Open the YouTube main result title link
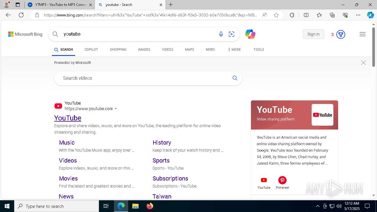The image size is (377, 212). 68,118
